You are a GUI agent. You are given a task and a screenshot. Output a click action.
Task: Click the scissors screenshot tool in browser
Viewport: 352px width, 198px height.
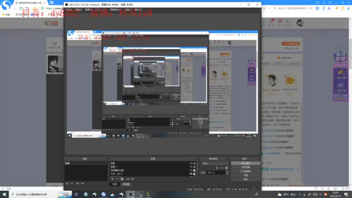[329, 8]
